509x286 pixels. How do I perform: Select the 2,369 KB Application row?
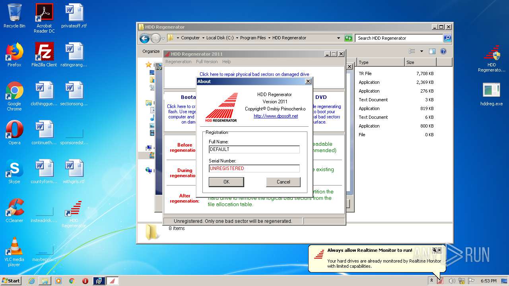(x=396, y=82)
